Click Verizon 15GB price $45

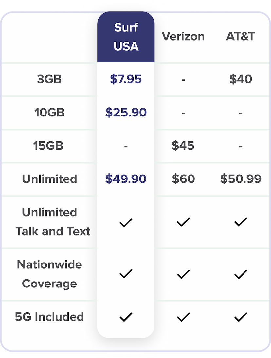click(x=183, y=146)
